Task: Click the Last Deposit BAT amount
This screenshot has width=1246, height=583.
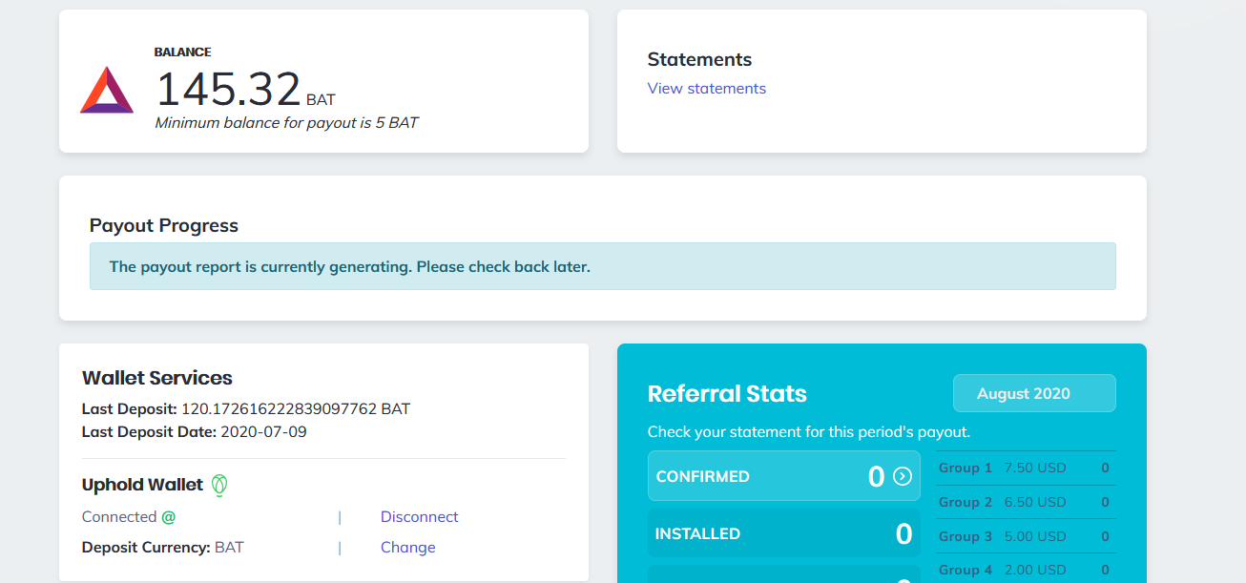Action: 296,409
